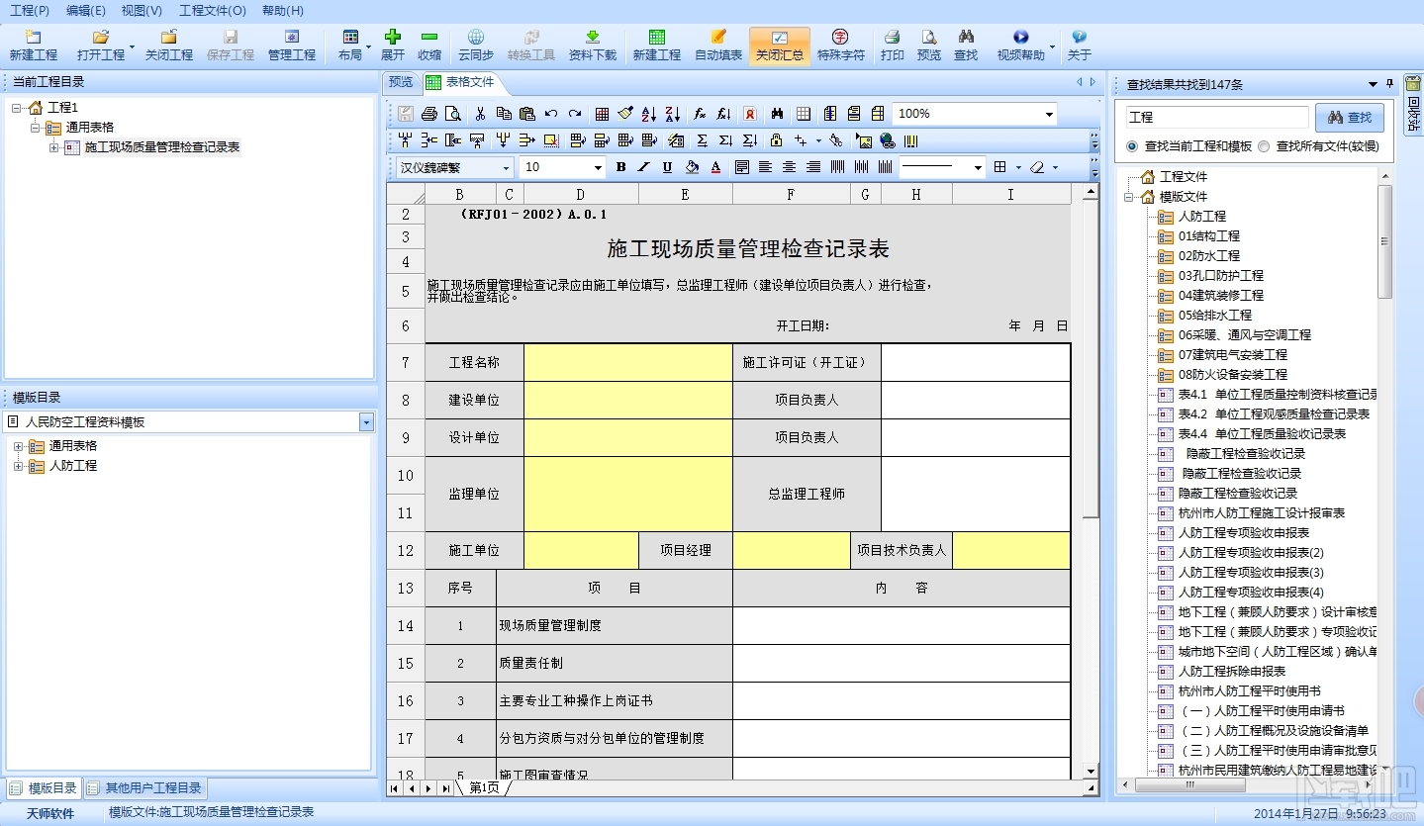The height and width of the screenshot is (826, 1424).
Task: Click the fill color paint bucket
Action: pos(692,167)
